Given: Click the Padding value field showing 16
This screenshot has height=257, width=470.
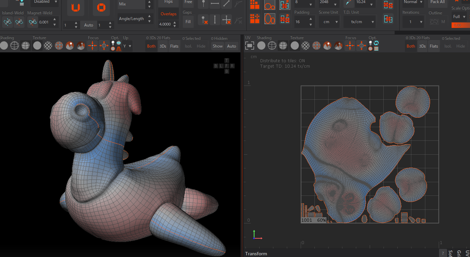Looking at the screenshot, I should [x=305, y=22].
